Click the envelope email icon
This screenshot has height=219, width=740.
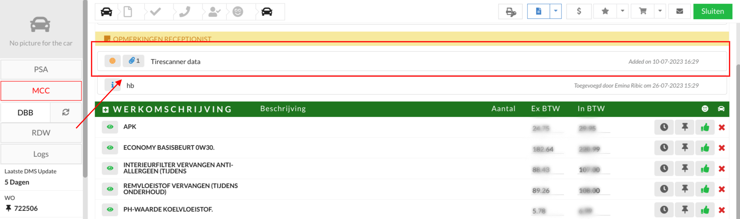pos(680,11)
